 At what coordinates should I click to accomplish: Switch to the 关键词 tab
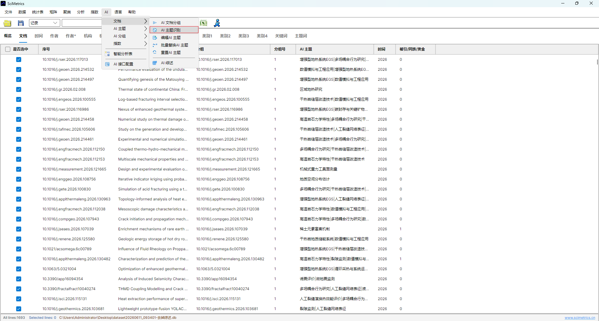tap(281, 36)
